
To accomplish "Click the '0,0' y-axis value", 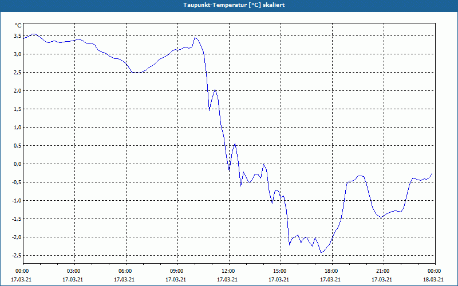I will coord(17,164).
